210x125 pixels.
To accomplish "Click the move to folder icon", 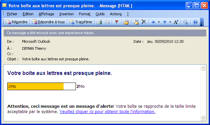I will (126, 22).
